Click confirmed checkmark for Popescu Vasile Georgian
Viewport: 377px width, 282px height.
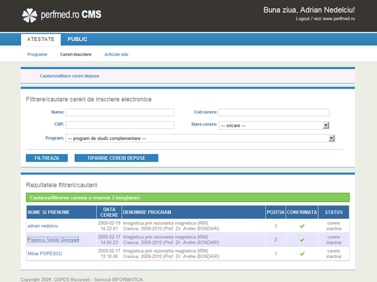click(x=302, y=240)
